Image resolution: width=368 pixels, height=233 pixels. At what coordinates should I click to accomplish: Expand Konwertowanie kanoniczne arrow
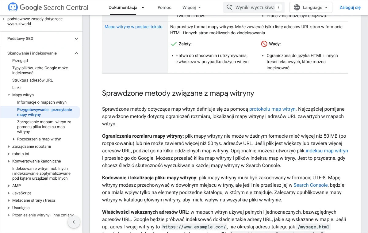tap(9, 161)
